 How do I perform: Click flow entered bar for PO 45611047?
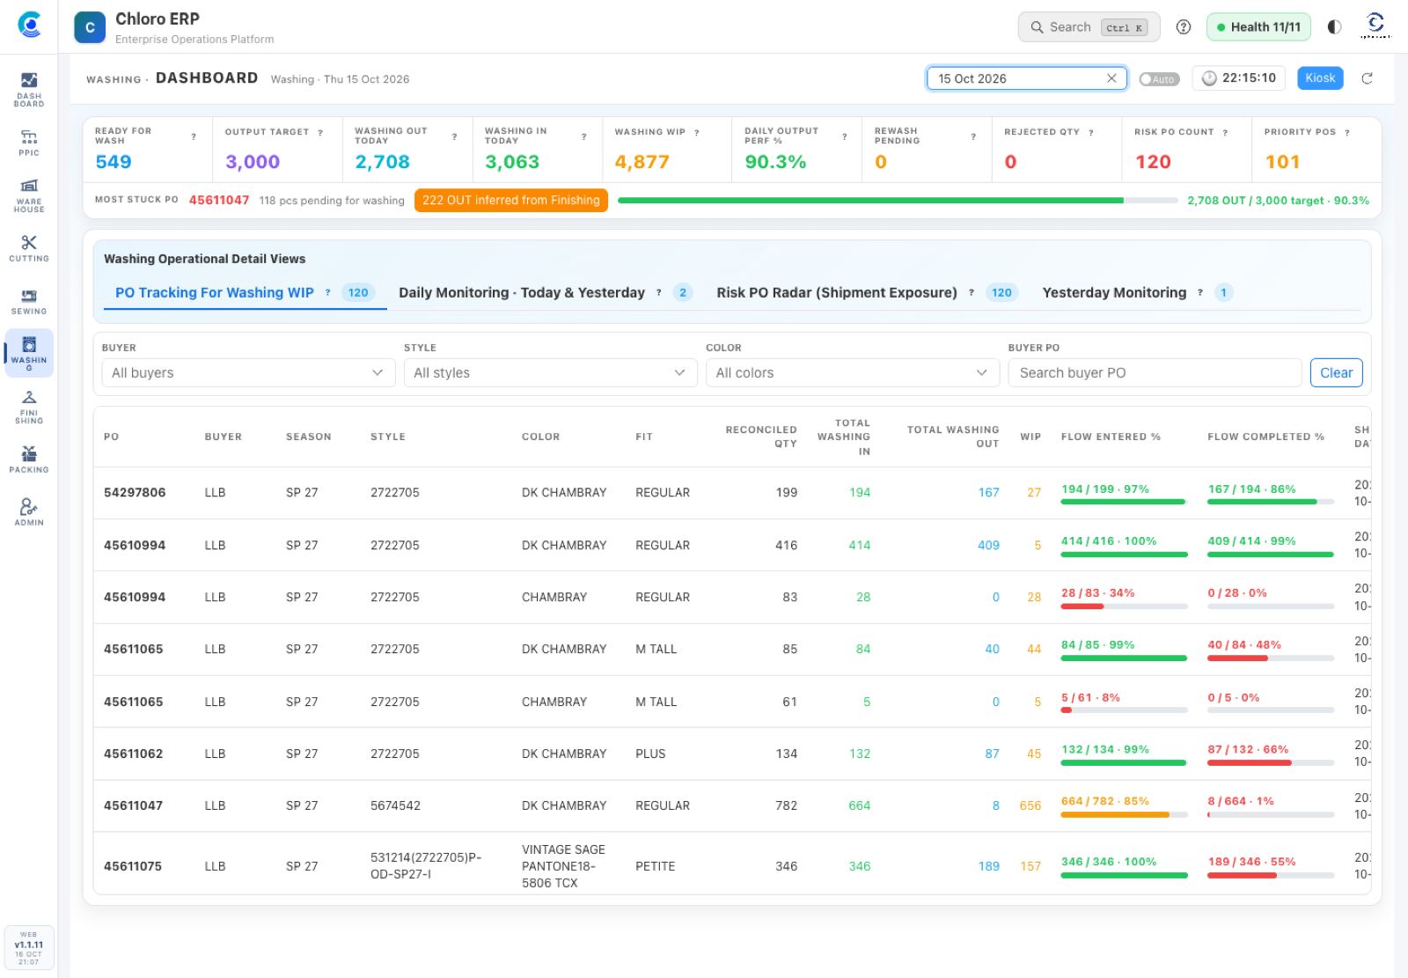[x=1124, y=815]
